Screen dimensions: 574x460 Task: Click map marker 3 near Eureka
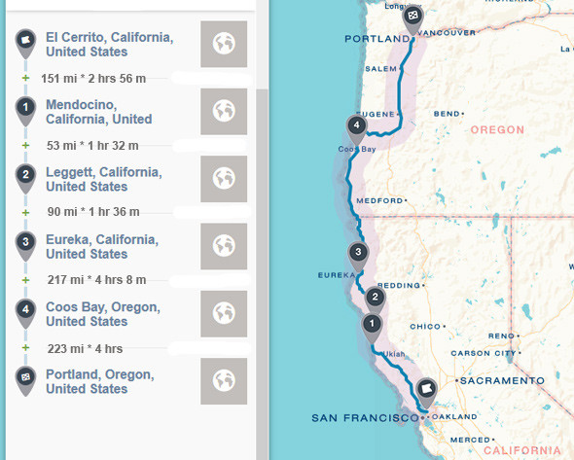tap(358, 256)
